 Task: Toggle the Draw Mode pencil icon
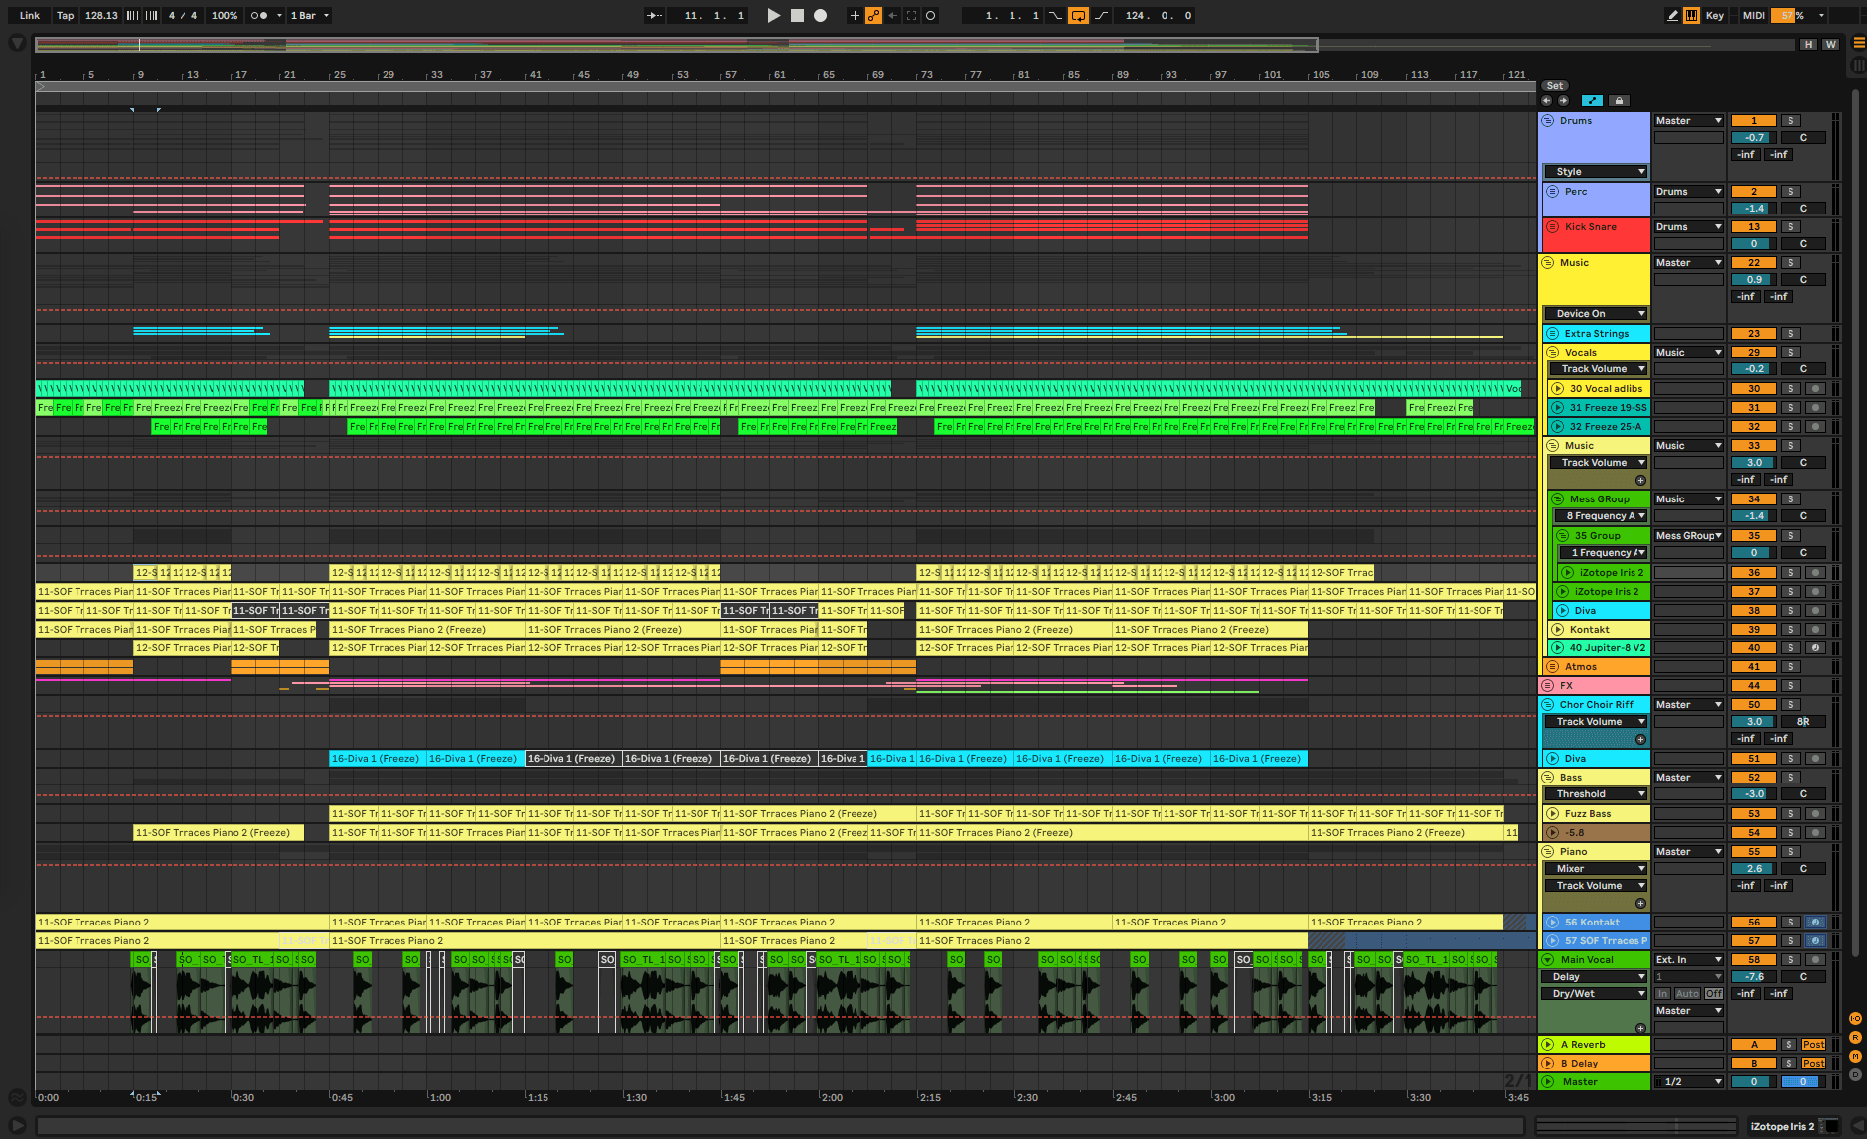1672,15
